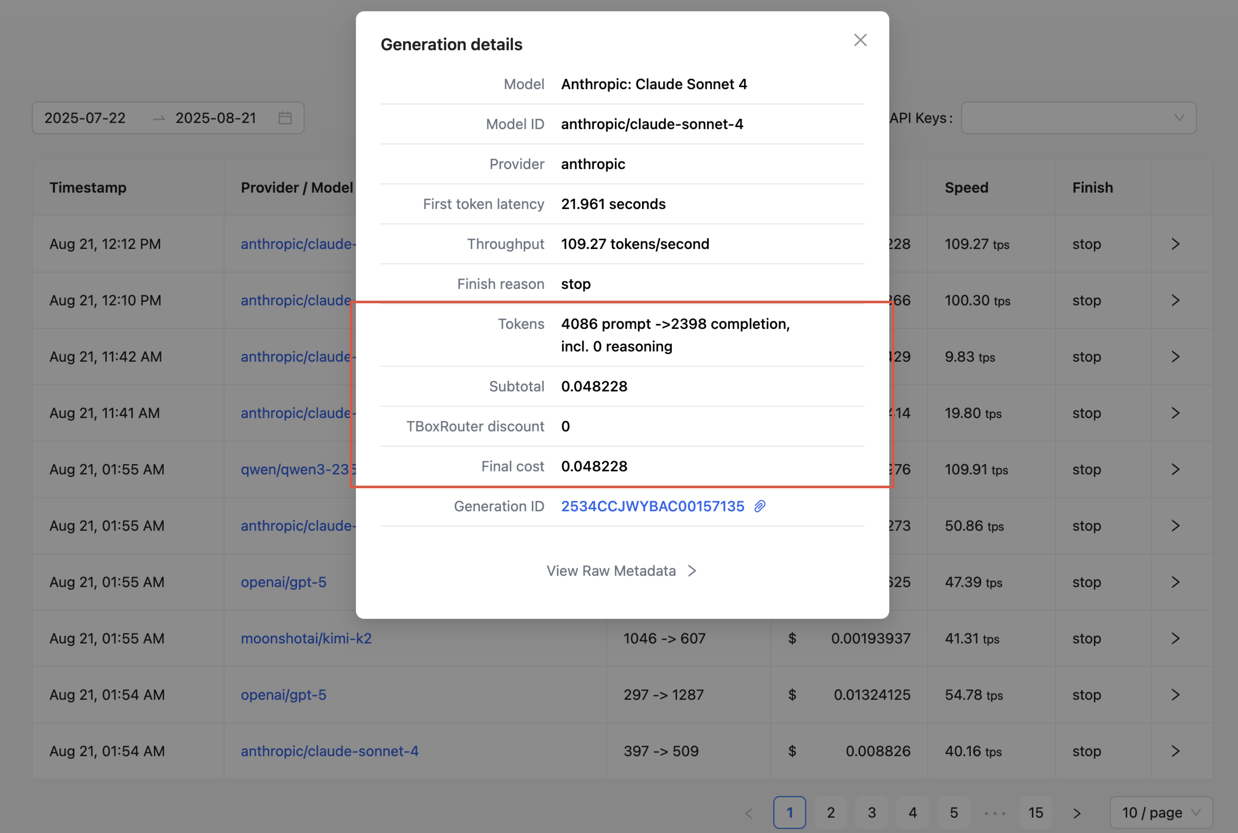Click Generation ID link 2534CCJWYBAC00157135
1238x833 pixels.
pos(652,506)
